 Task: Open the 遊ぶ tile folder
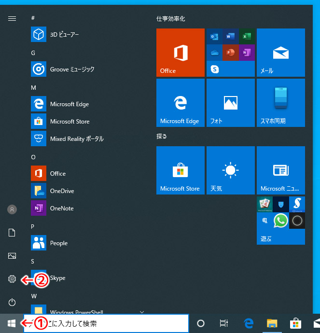point(281,221)
